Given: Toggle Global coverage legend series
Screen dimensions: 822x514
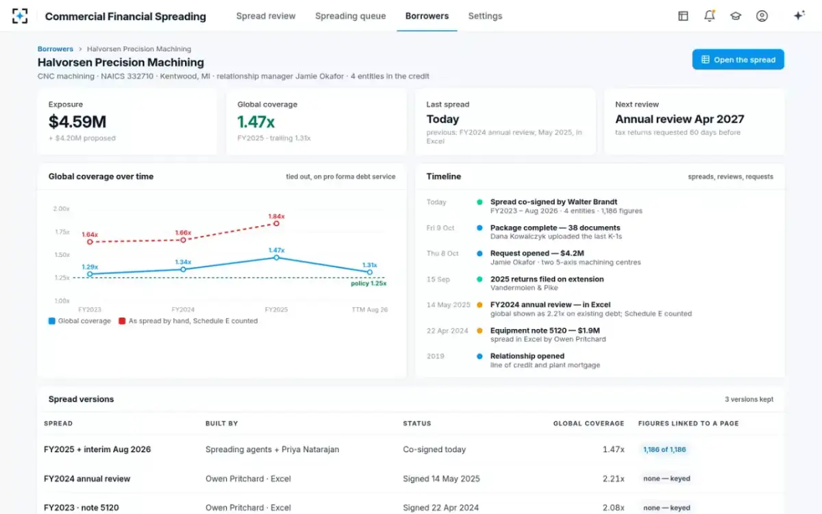Looking at the screenshot, I should click(79, 321).
